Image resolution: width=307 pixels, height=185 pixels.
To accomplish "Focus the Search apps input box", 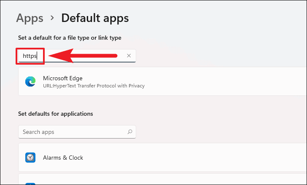I will (x=77, y=132).
